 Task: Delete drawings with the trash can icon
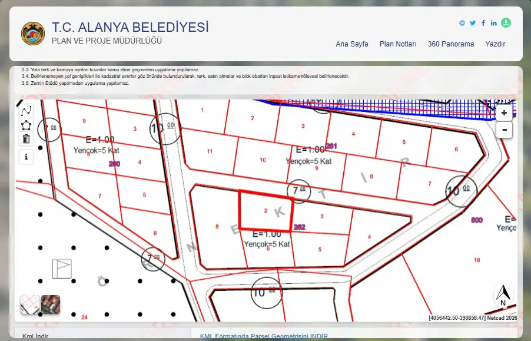click(26, 139)
